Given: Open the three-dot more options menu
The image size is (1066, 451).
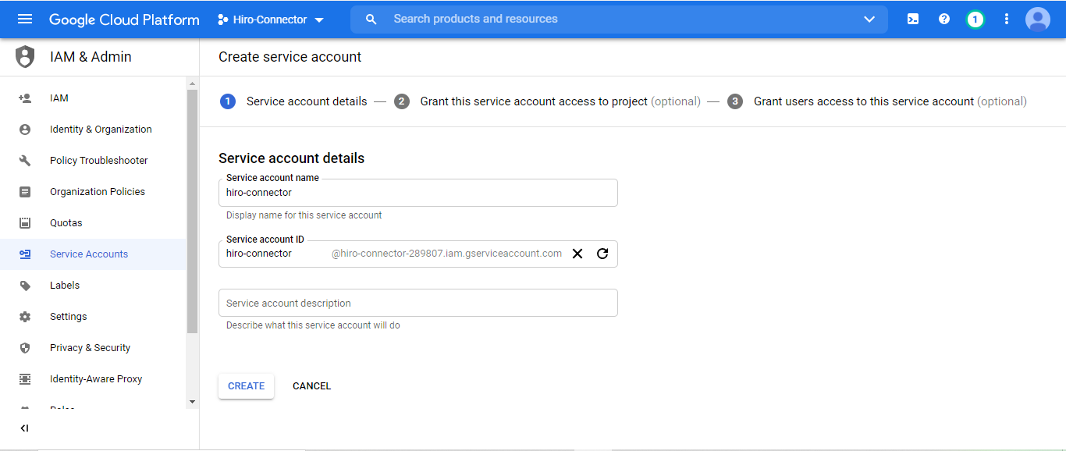Looking at the screenshot, I should (1007, 19).
